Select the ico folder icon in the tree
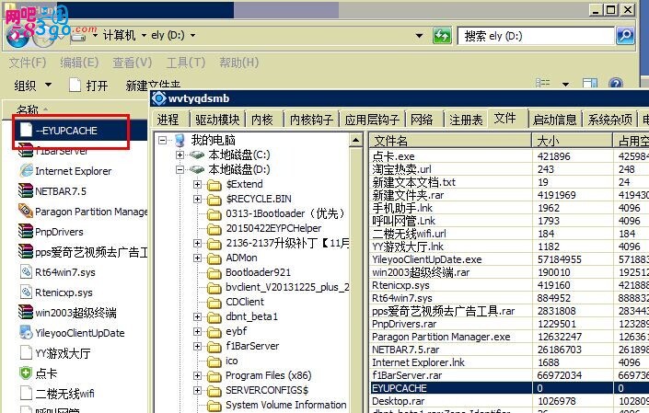The height and width of the screenshot is (413, 649). pyautogui.click(x=214, y=361)
